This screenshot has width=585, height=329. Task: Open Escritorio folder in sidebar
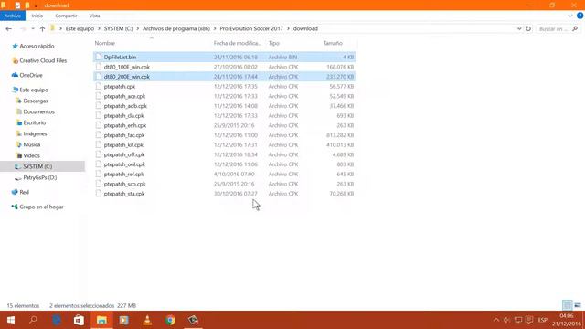(35, 122)
